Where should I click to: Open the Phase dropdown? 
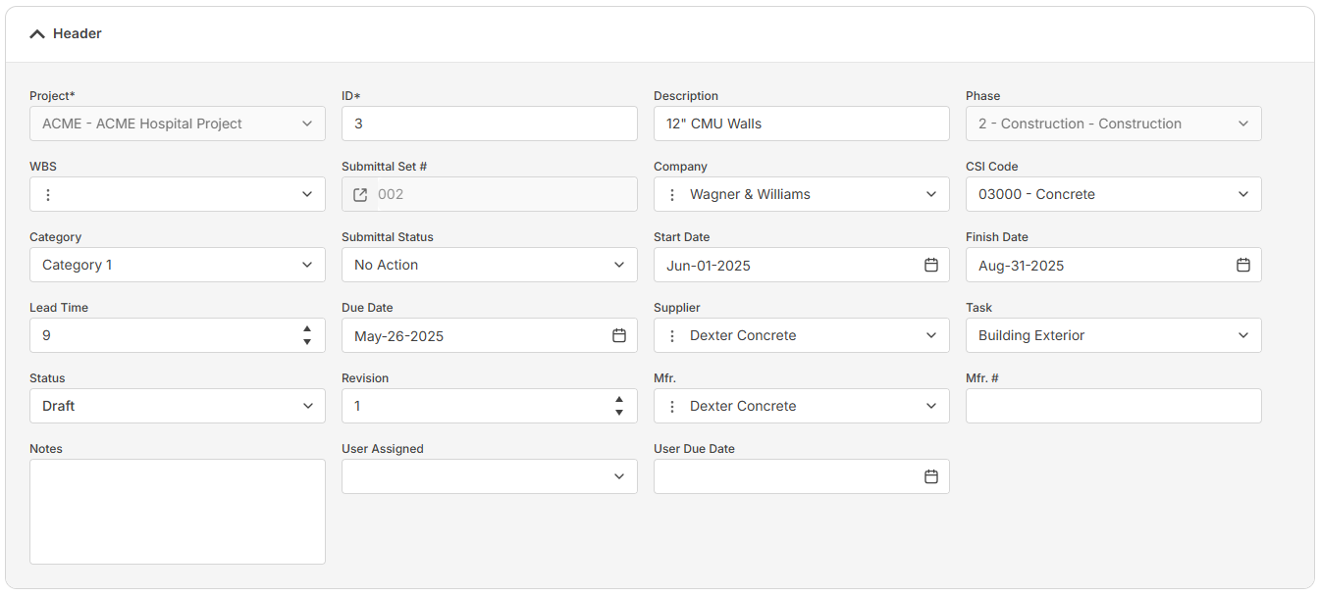click(1243, 124)
